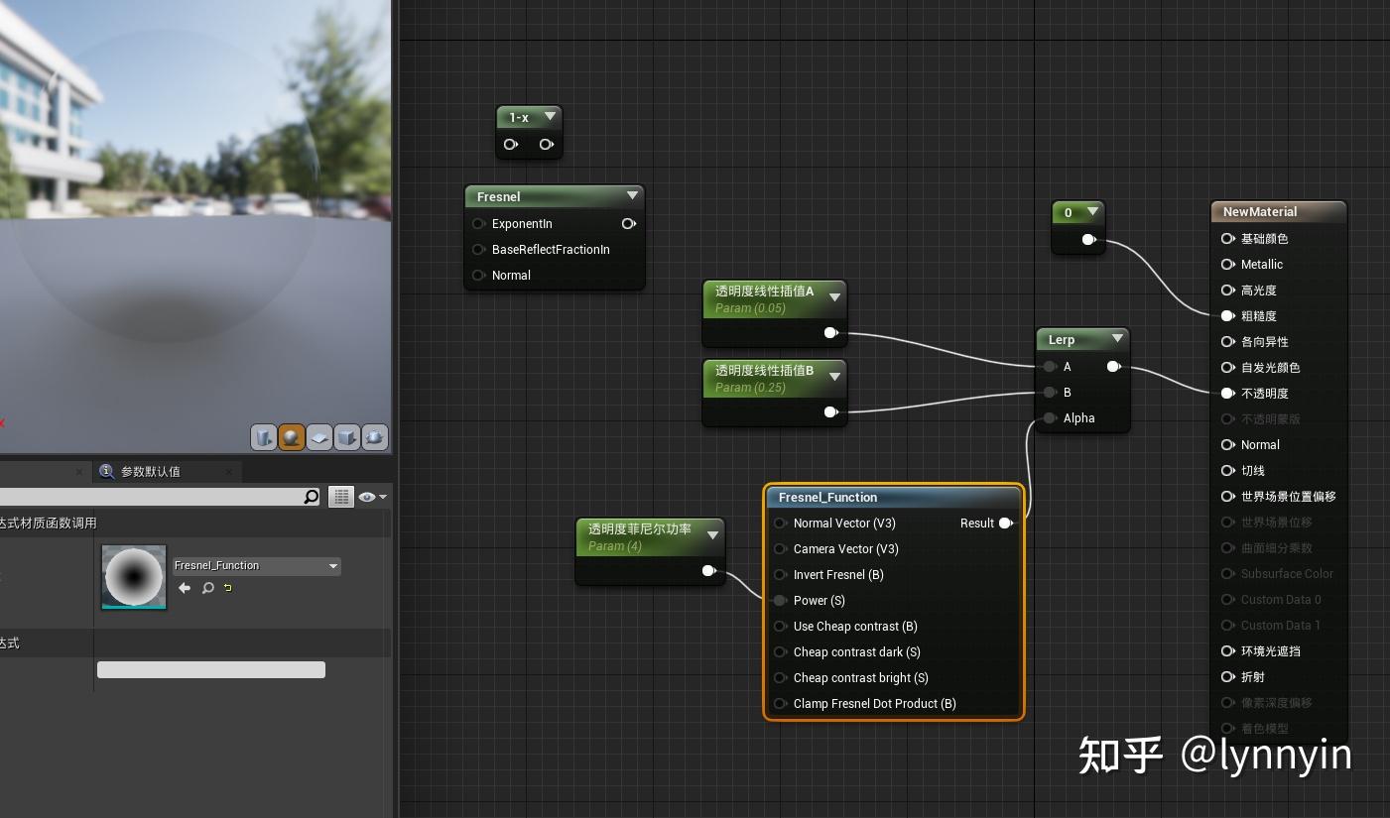Open the Fresnel_Function asset dropdown
Screen dimensions: 1390x818
coord(333,566)
